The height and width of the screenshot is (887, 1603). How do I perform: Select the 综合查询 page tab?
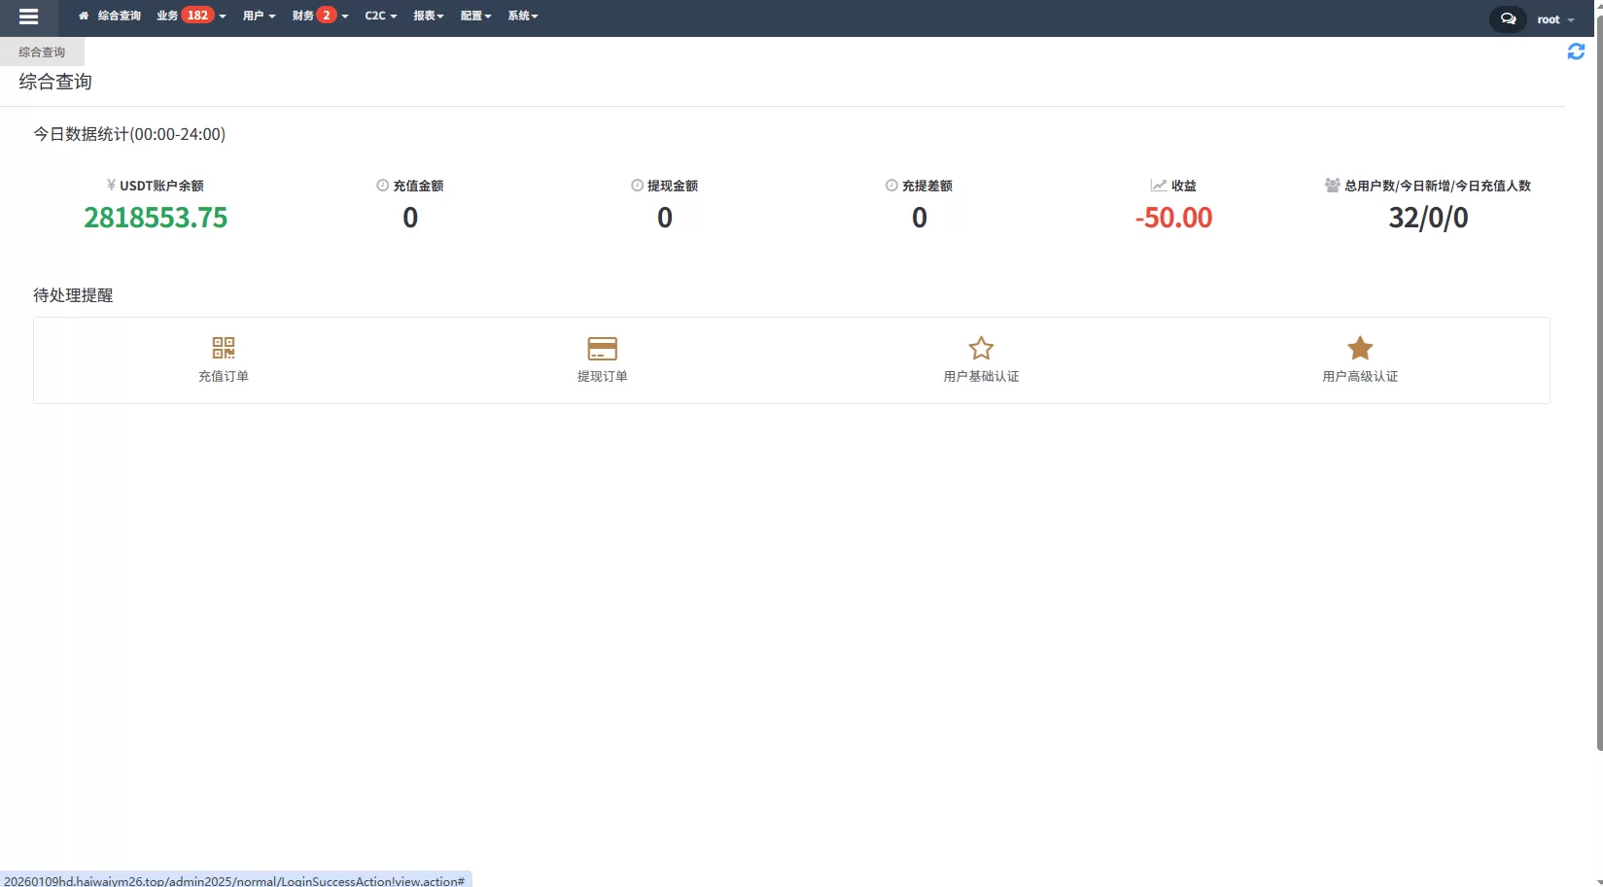coord(42,52)
